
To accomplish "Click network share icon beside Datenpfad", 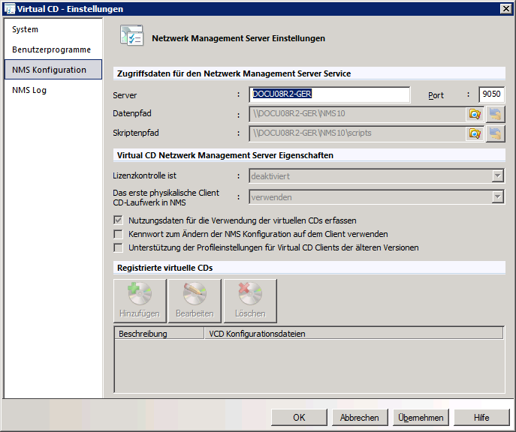I will coord(495,114).
